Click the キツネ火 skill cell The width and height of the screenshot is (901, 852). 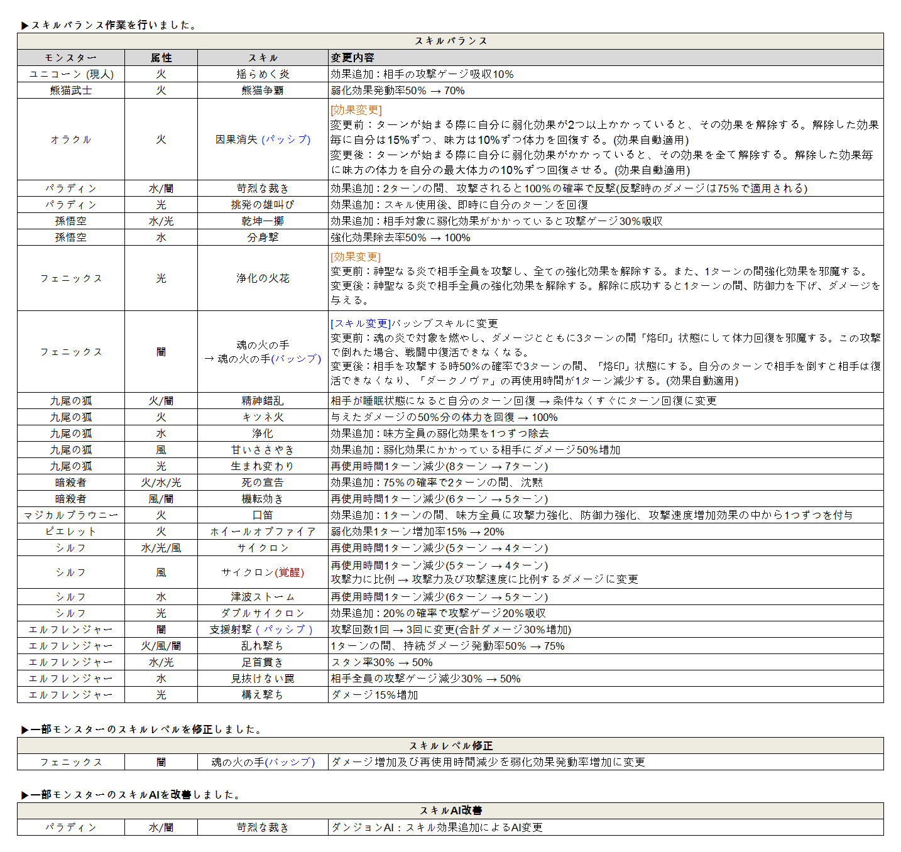263,417
